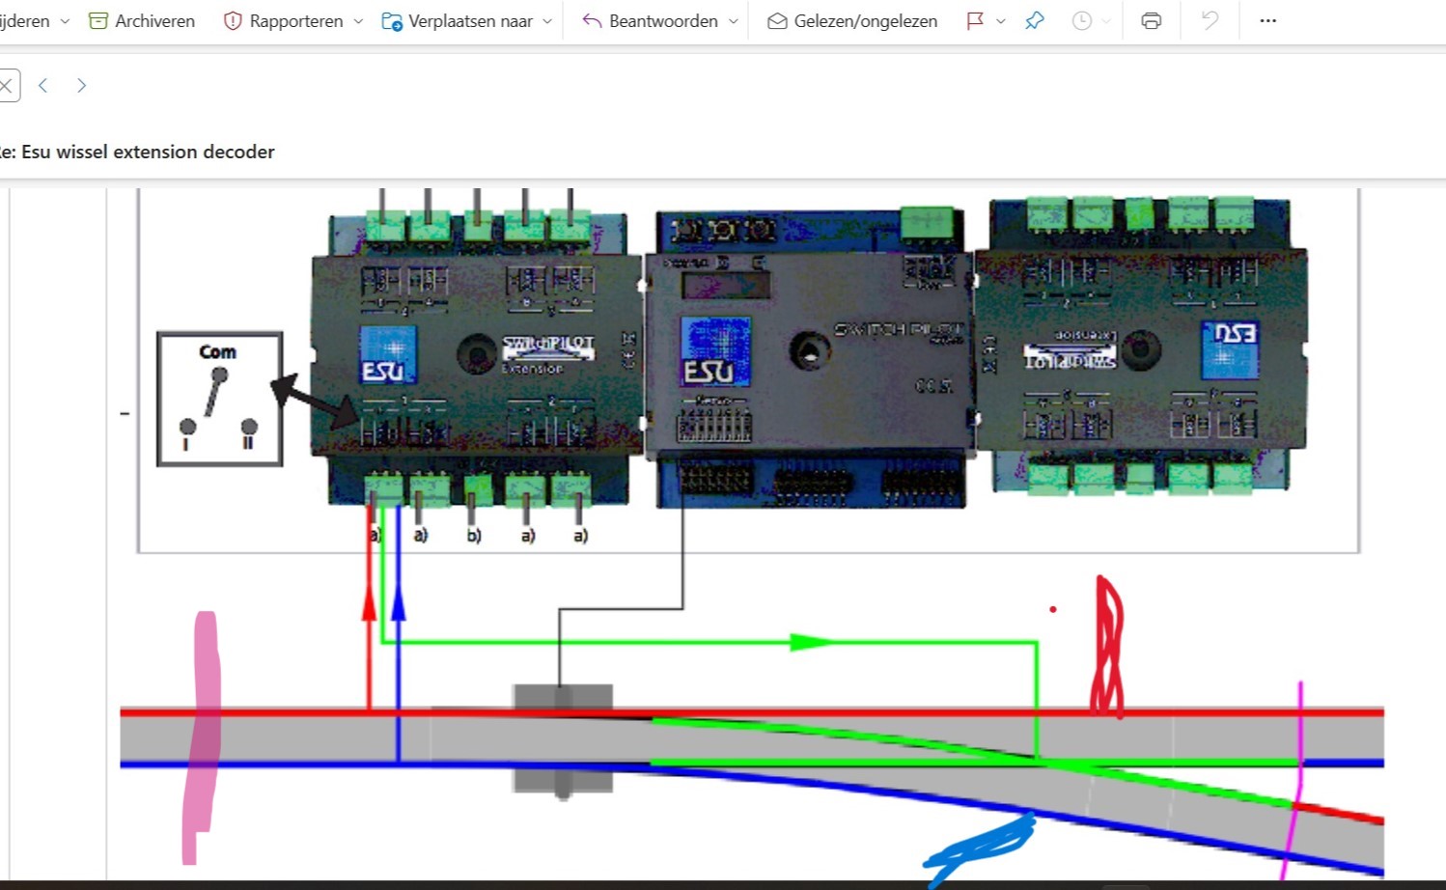
Task: Expand the Verwijderen dropdown arrow
Action: (65, 20)
